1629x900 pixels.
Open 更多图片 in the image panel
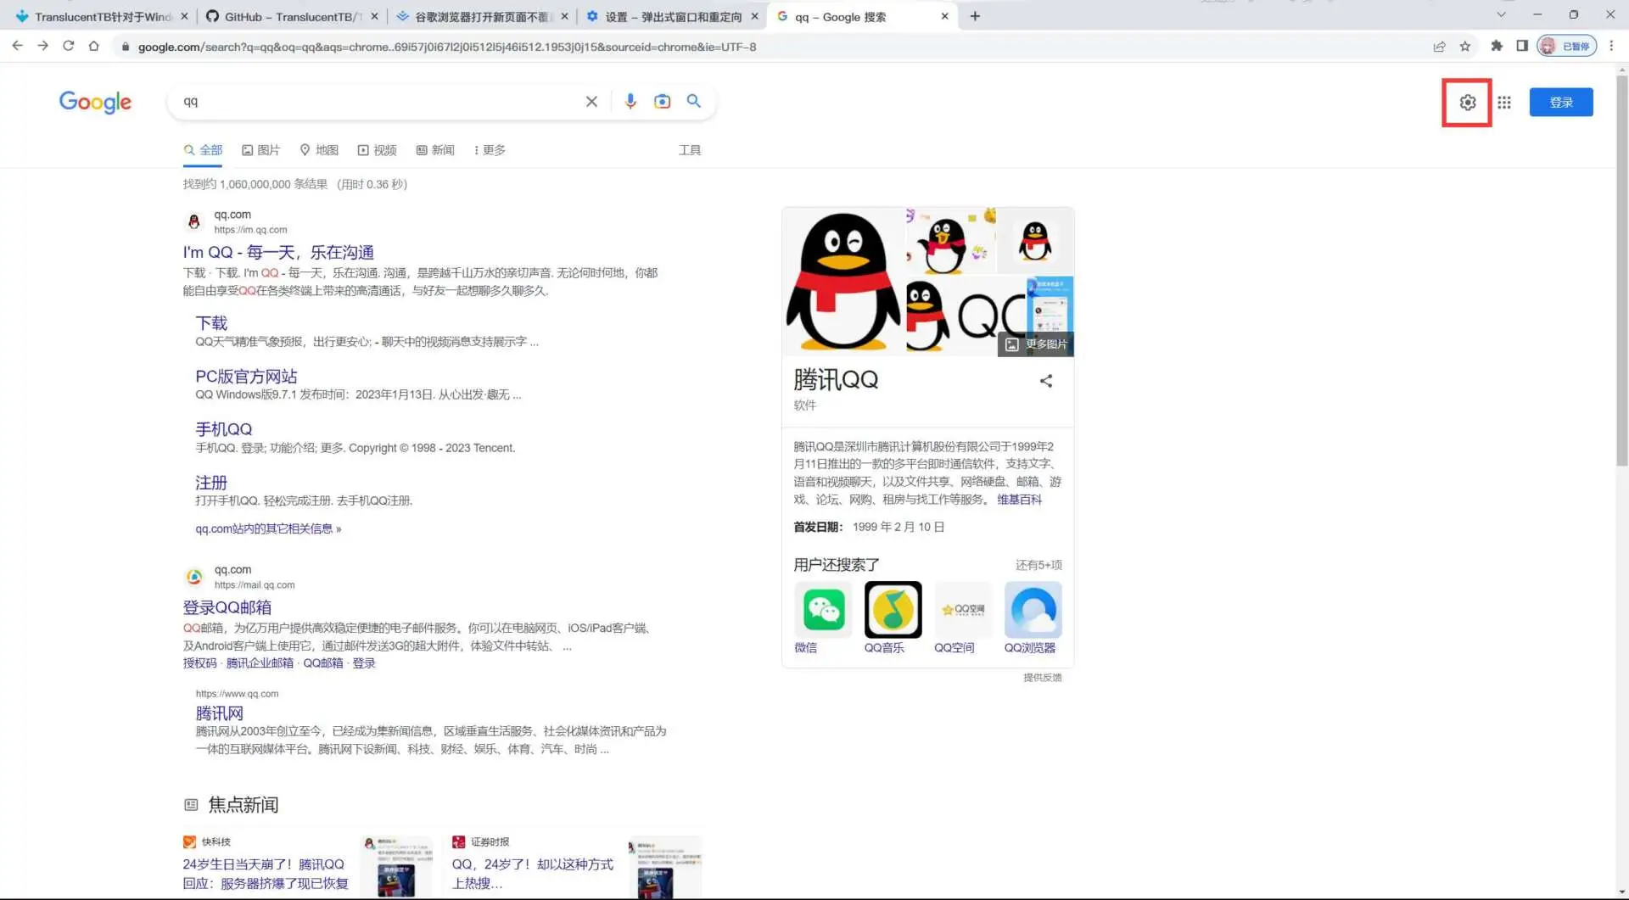(x=1035, y=344)
